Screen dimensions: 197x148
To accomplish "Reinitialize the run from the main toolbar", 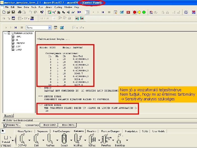I will tap(103, 12).
